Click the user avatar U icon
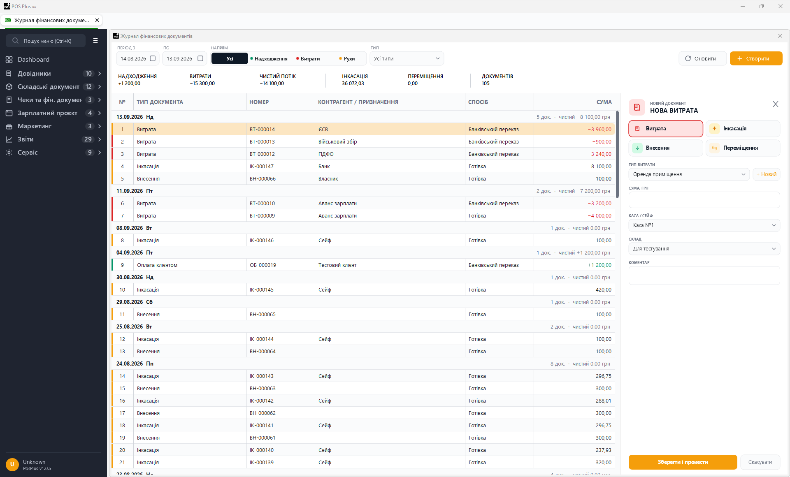This screenshot has height=477, width=790. tap(12, 465)
